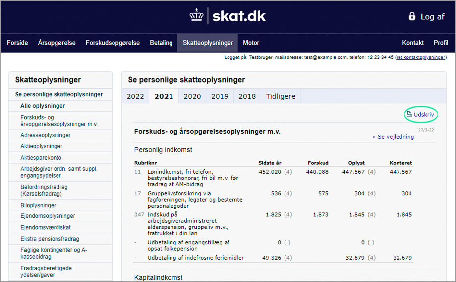This screenshot has width=456, height=282.
Task: Open Aktiesparekonto in sidebar
Action: tap(41, 157)
